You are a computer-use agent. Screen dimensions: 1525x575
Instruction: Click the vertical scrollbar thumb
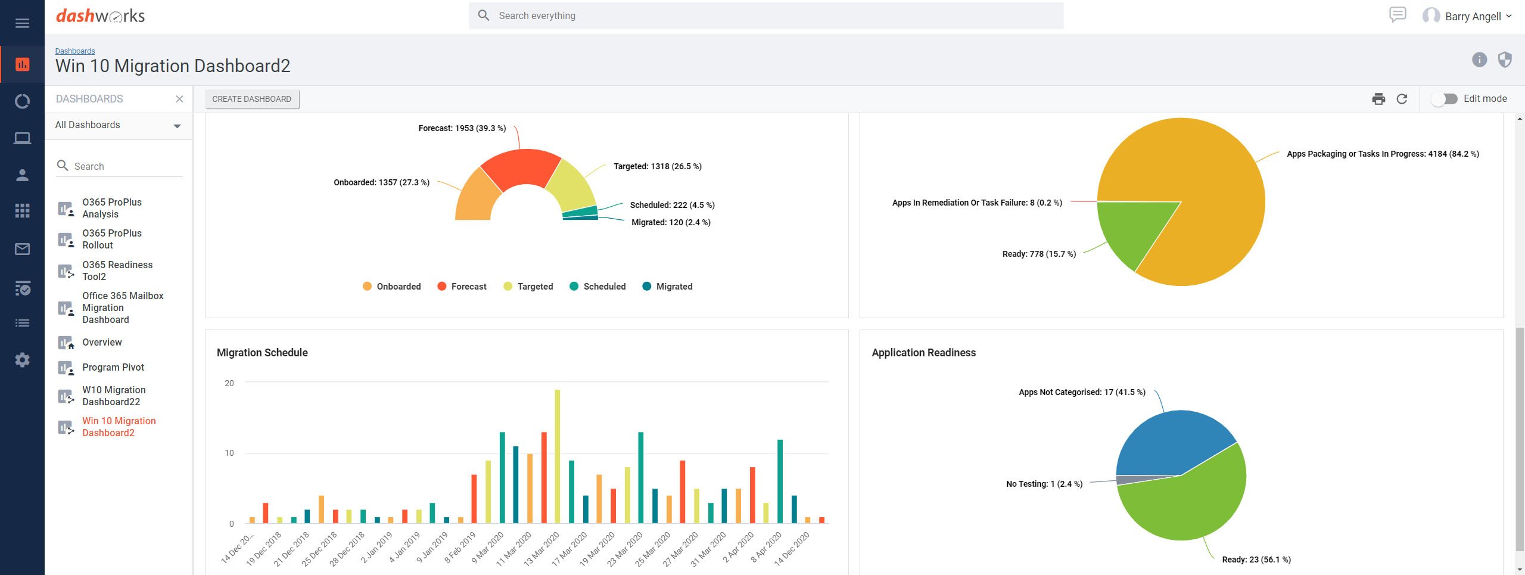click(x=1519, y=439)
